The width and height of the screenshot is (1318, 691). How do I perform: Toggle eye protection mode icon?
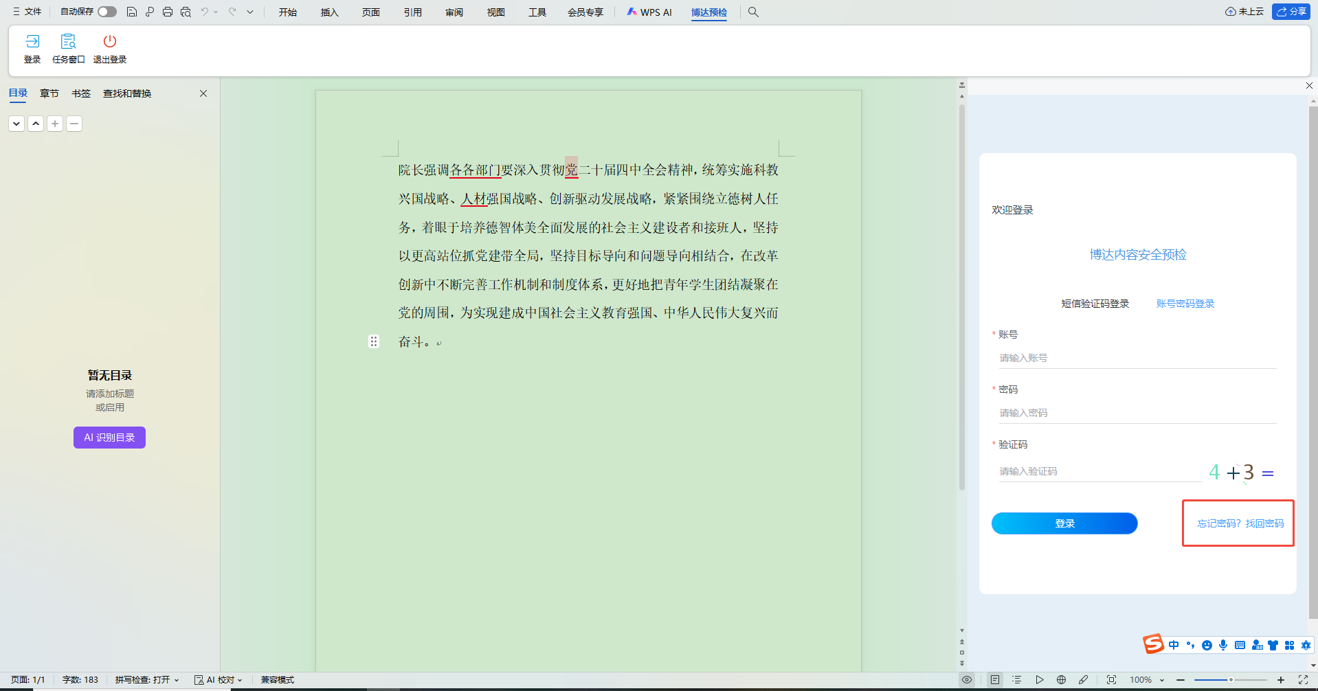point(967,679)
